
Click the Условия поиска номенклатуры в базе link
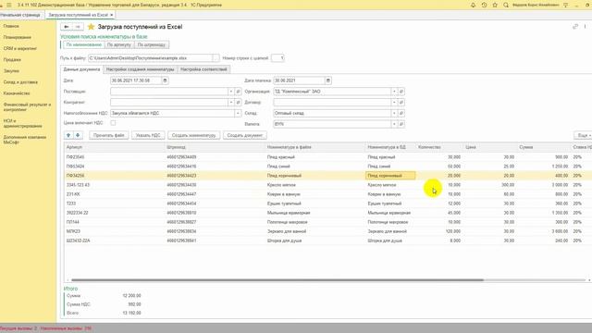(104, 37)
